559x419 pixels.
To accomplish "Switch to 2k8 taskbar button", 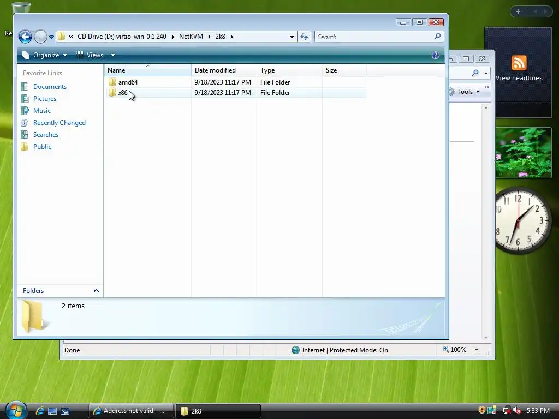I will click(218, 411).
